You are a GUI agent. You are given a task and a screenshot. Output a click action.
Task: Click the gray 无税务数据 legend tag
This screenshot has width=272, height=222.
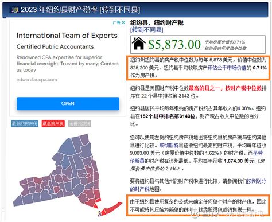coord(80,123)
